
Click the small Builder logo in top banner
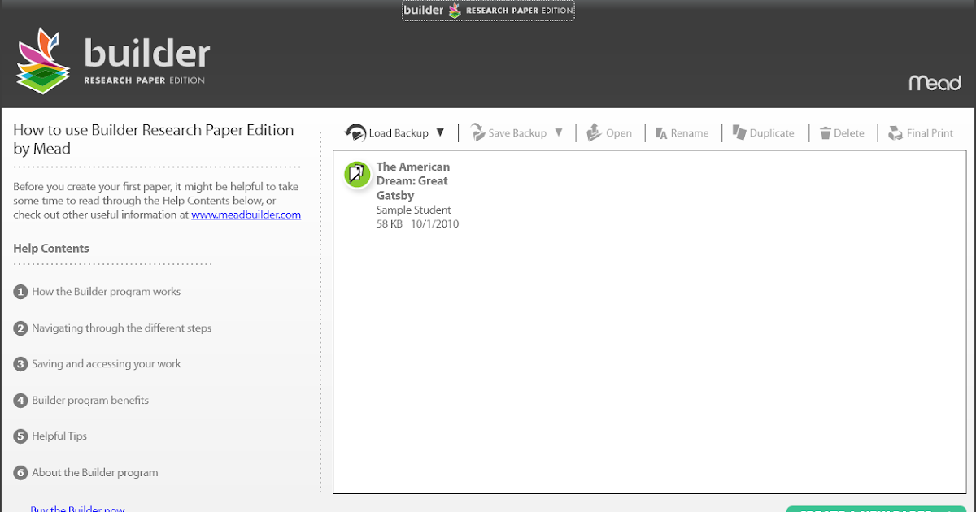pyautogui.click(x=488, y=11)
